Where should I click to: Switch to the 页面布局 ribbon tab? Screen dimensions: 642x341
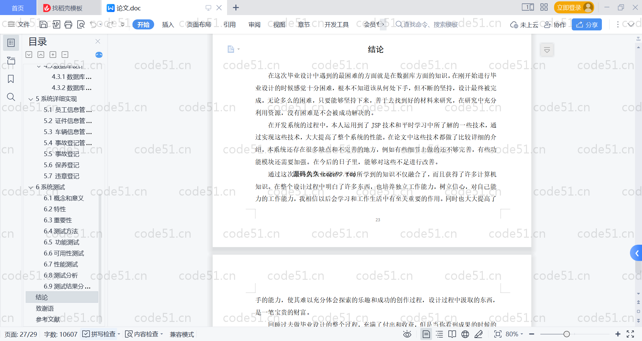pyautogui.click(x=199, y=24)
